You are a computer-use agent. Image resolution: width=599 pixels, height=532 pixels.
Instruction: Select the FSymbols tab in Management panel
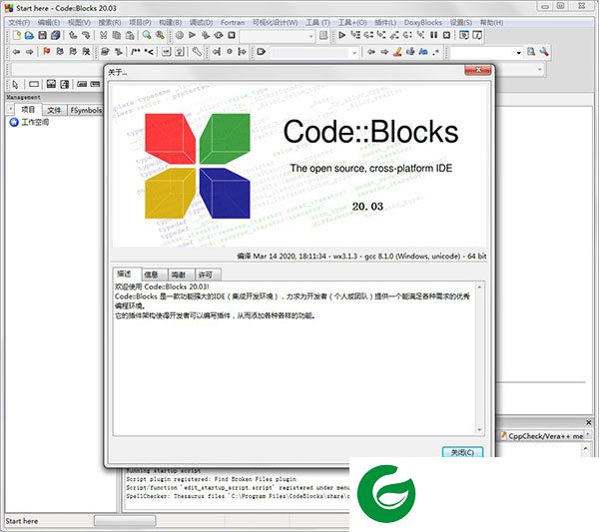[86, 111]
